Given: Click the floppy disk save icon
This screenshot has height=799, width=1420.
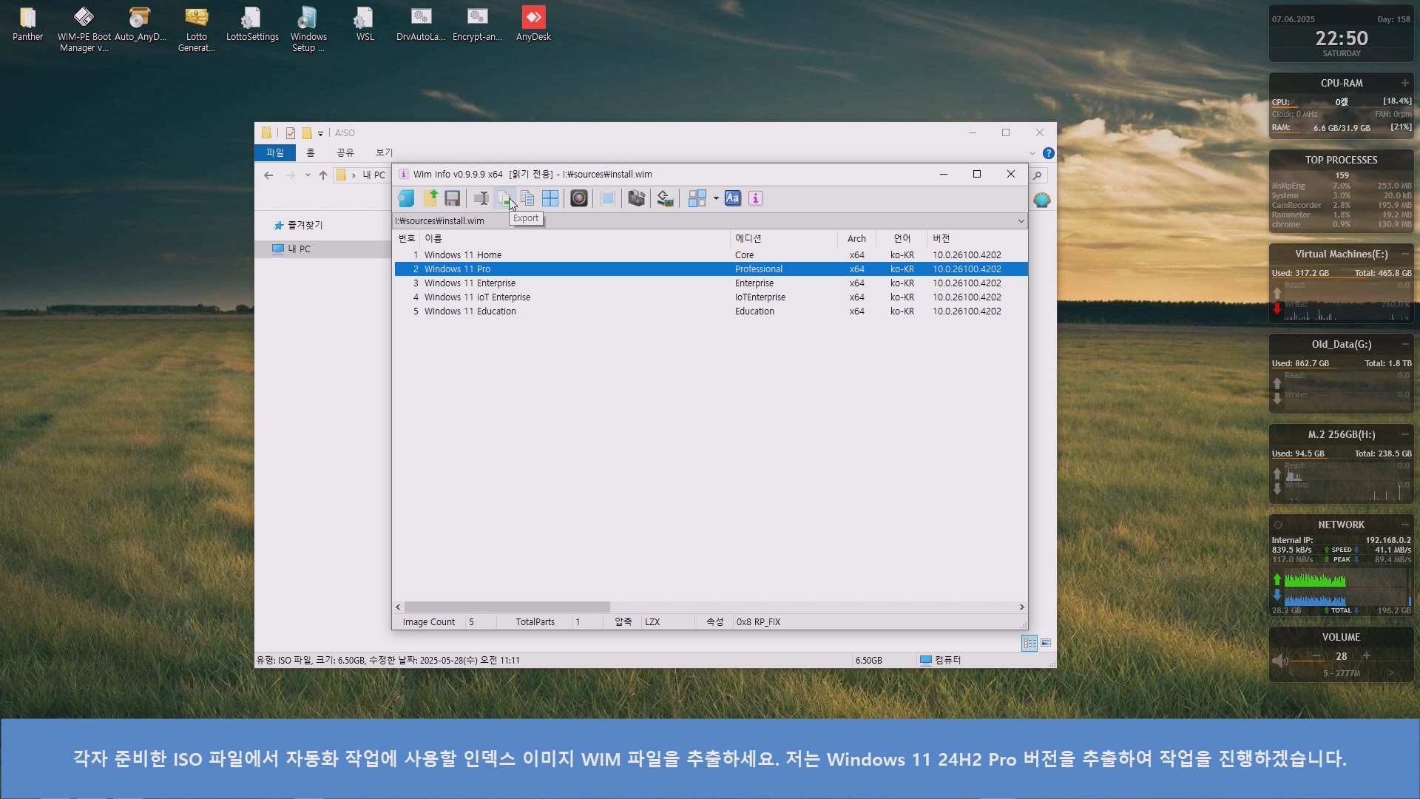Looking at the screenshot, I should [x=453, y=198].
